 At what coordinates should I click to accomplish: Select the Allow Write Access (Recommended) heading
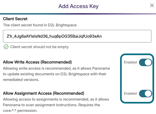click(x=37, y=62)
